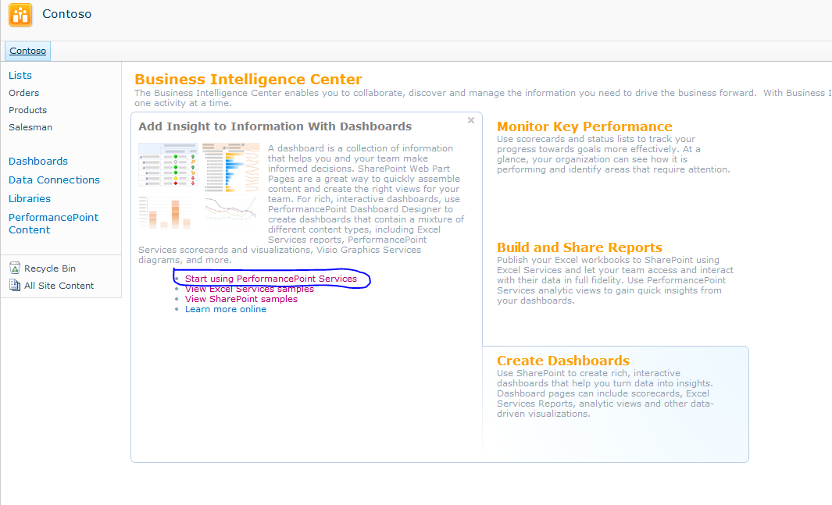
Task: Click Start using PerformancePoint Services link
Action: (x=271, y=279)
